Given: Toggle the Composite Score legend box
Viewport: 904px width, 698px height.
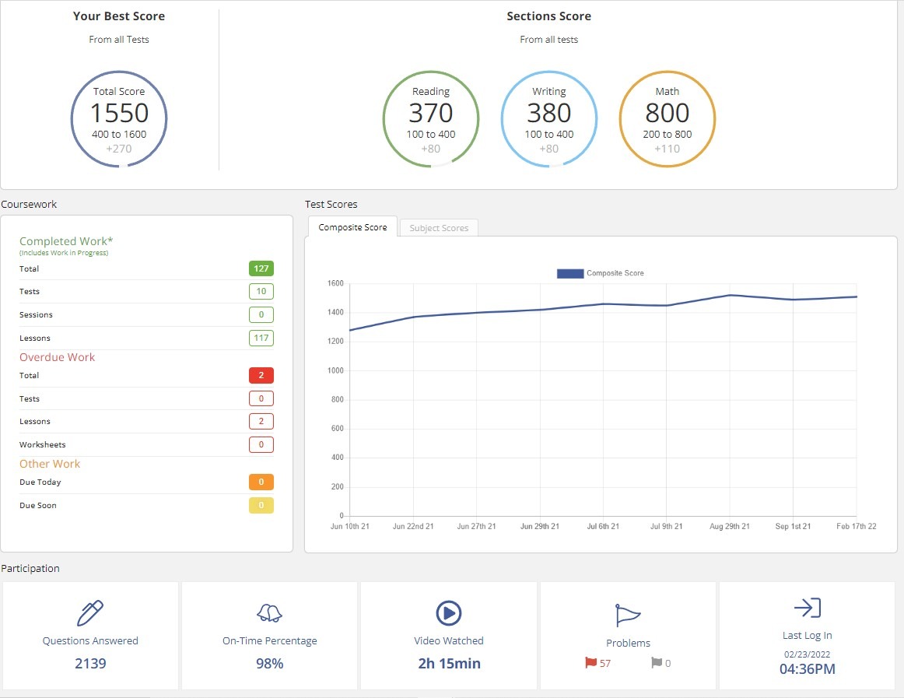Looking at the screenshot, I should (569, 273).
